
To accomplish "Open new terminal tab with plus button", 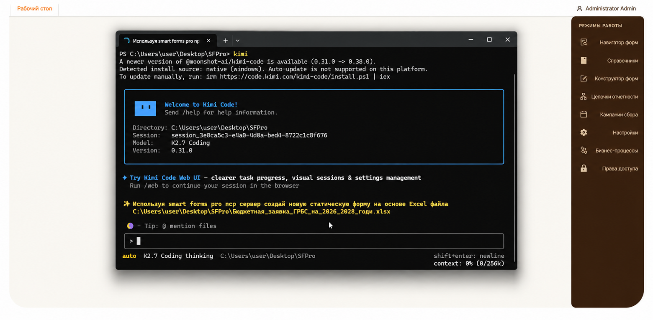I will coord(225,41).
